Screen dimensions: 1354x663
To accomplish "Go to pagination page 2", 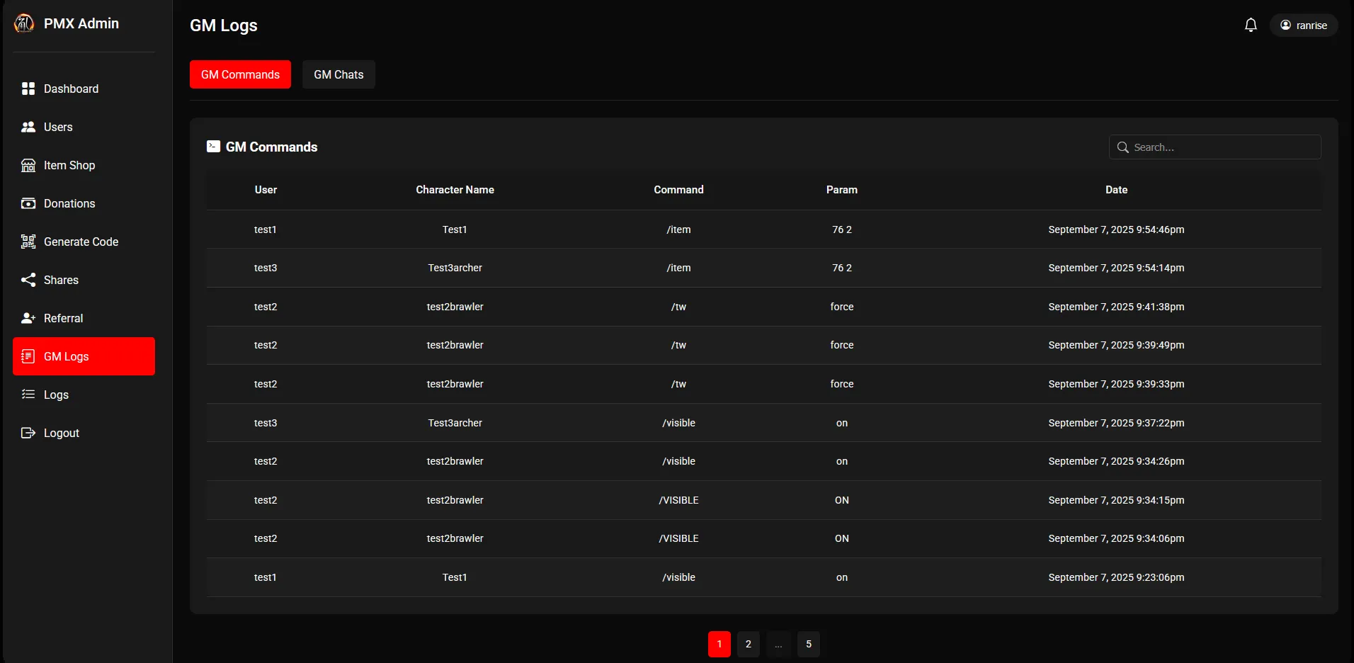I will (748, 644).
